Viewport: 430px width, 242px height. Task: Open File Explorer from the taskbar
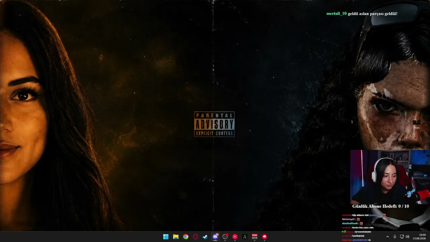176,237
